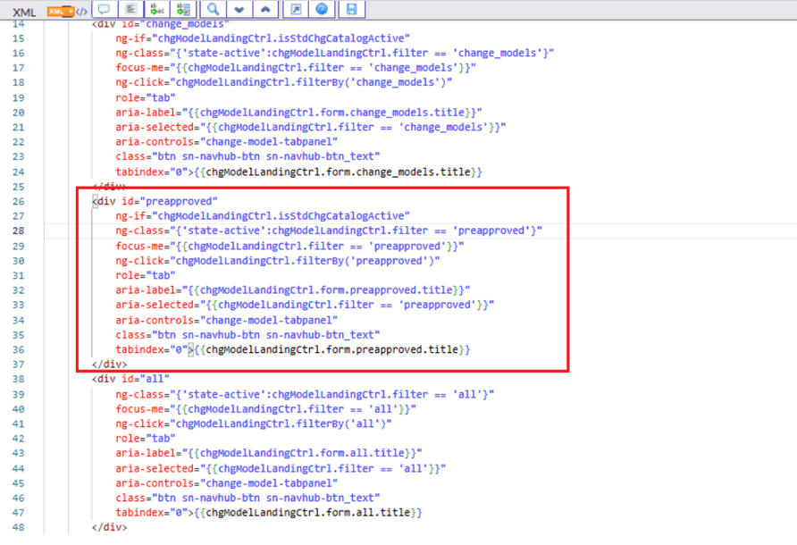Click line number 28 in the gutter
Viewport: 797px width, 545px height.
pos(18,231)
